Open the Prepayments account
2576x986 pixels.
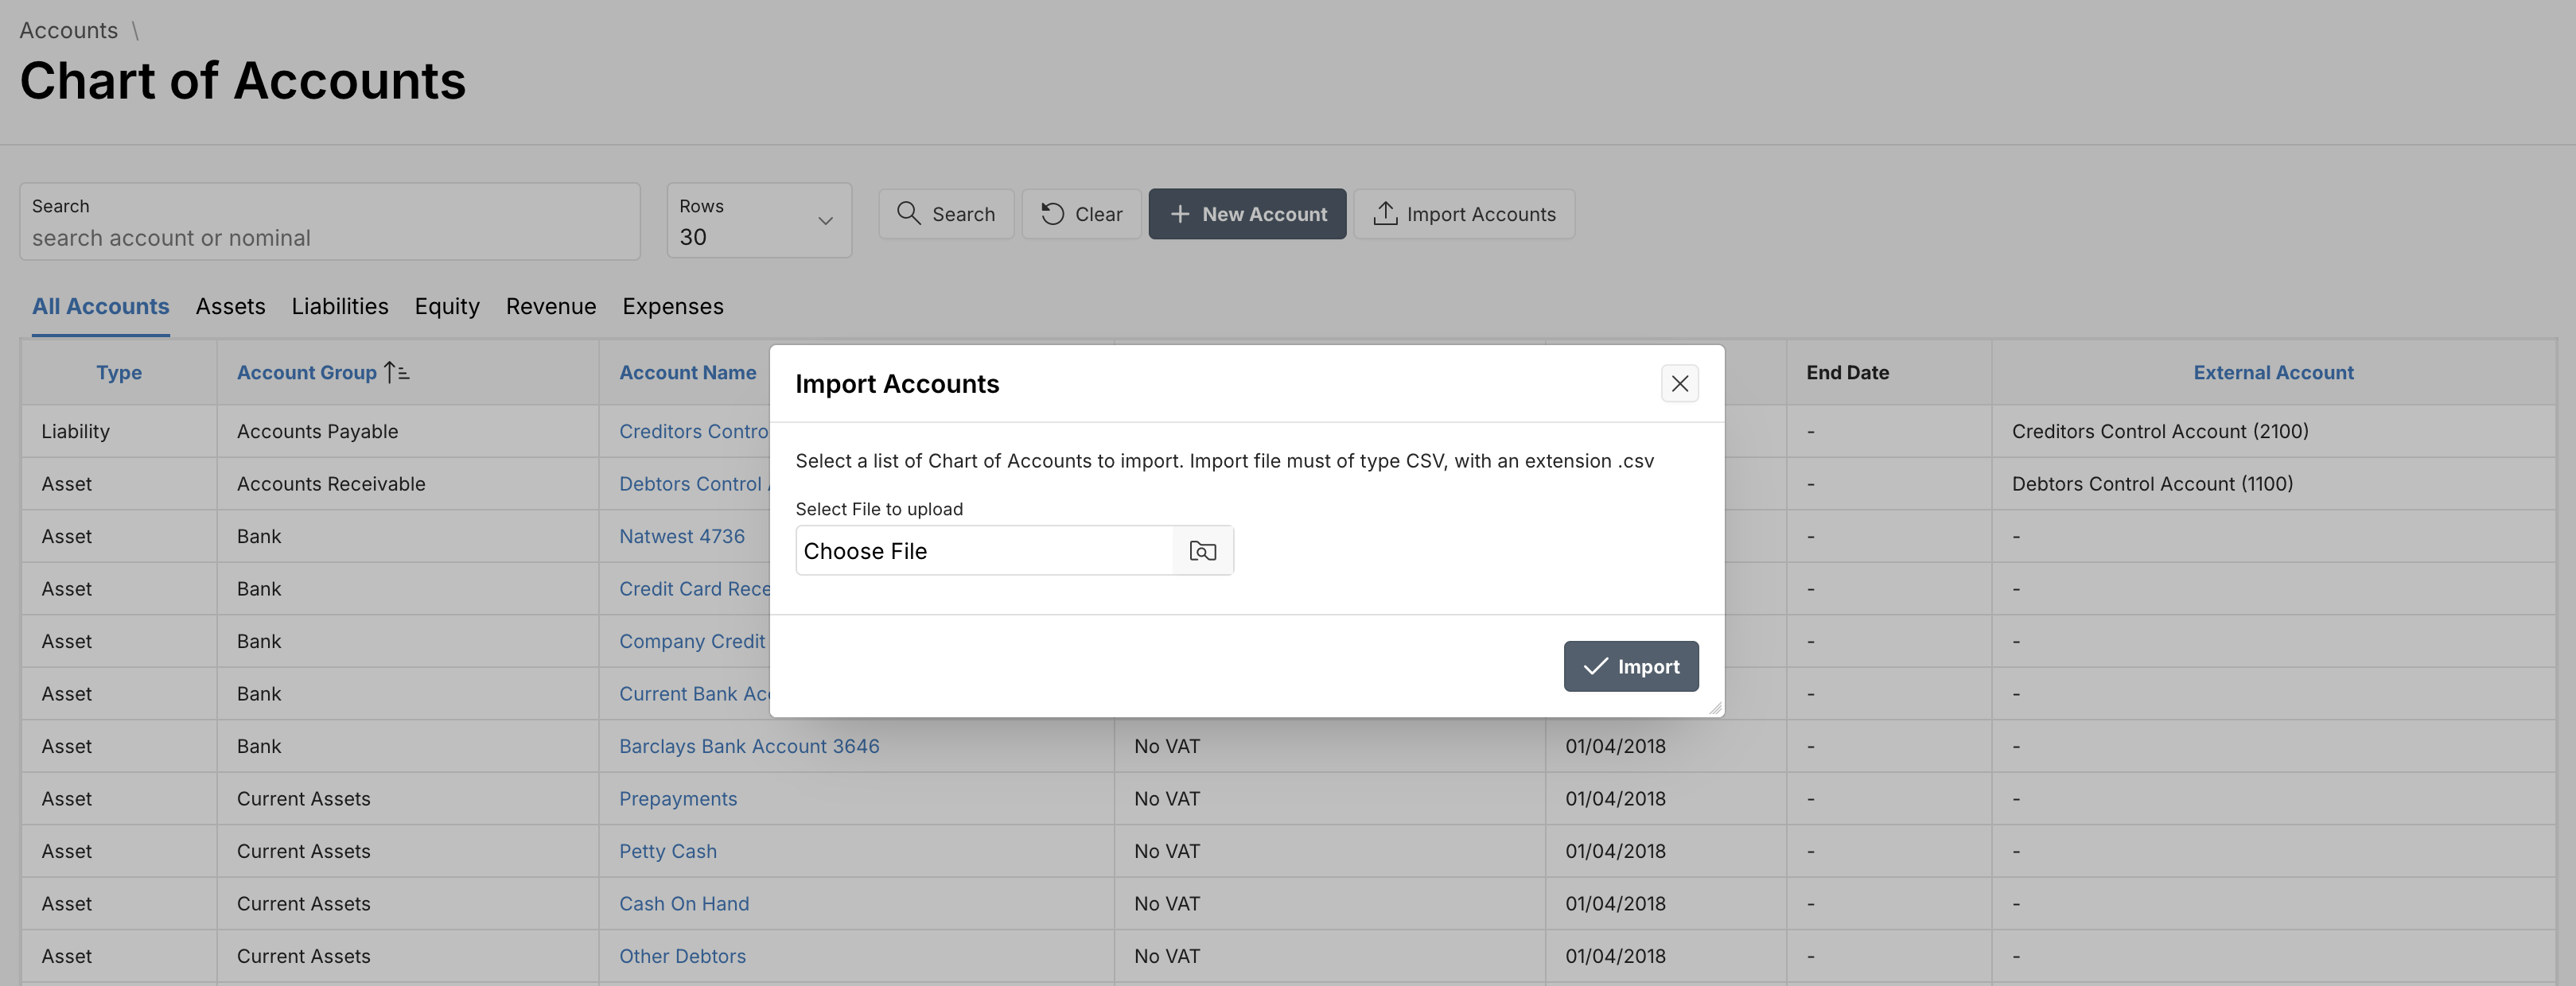[x=678, y=799]
